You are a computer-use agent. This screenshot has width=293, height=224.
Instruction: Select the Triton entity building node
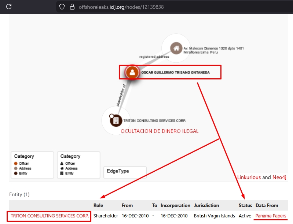click(x=116, y=120)
